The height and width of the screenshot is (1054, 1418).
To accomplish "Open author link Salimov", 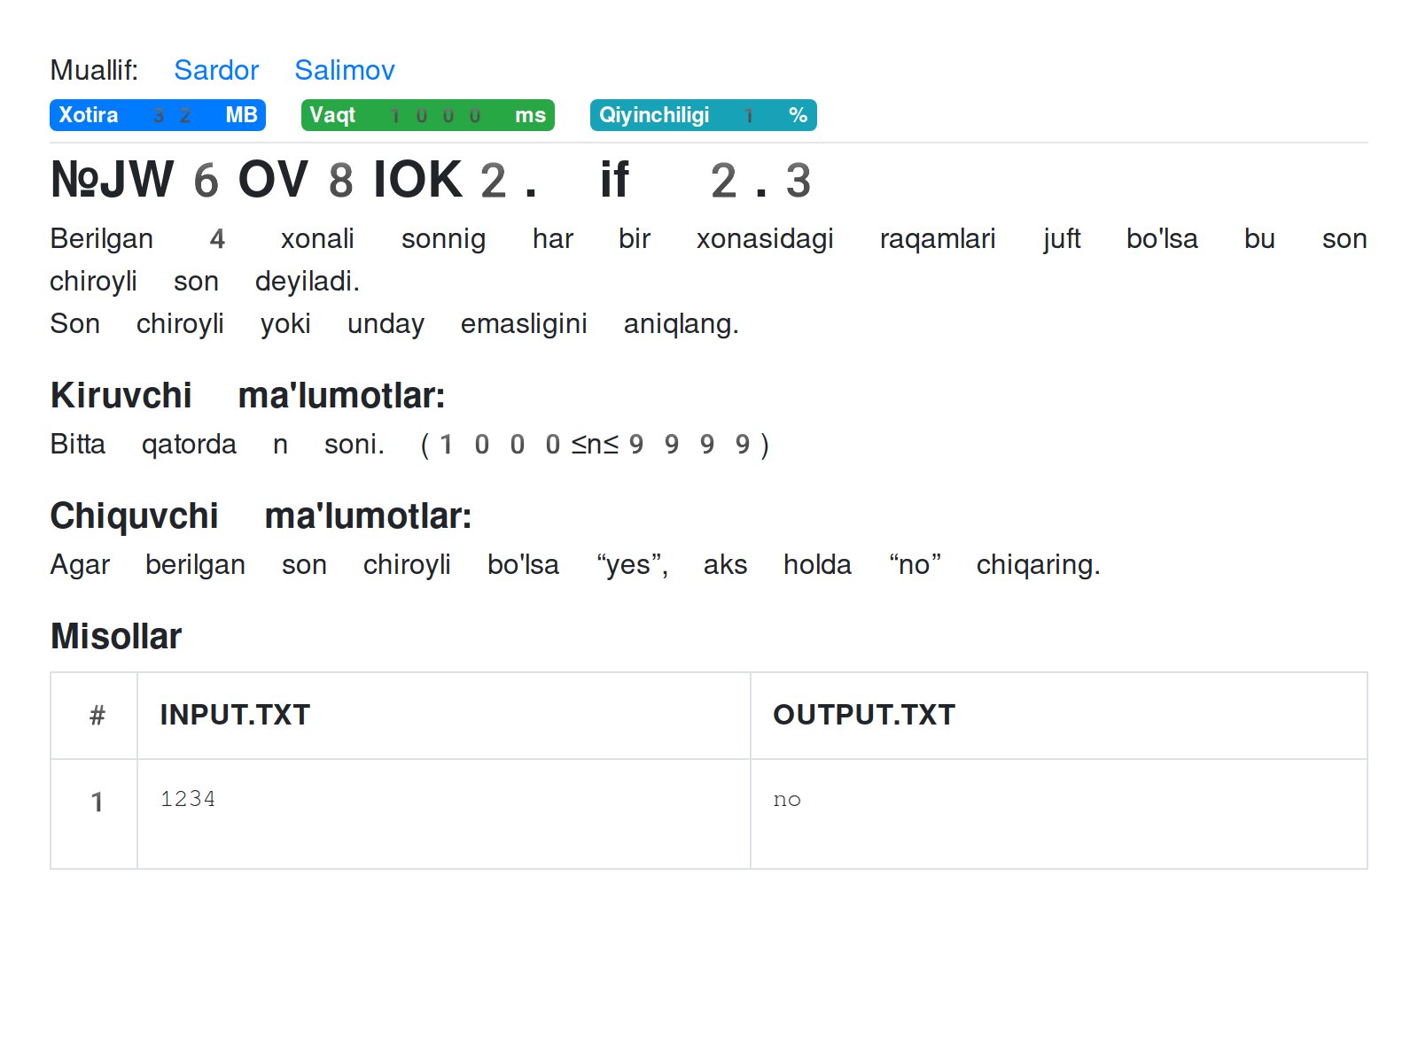I will click(345, 70).
